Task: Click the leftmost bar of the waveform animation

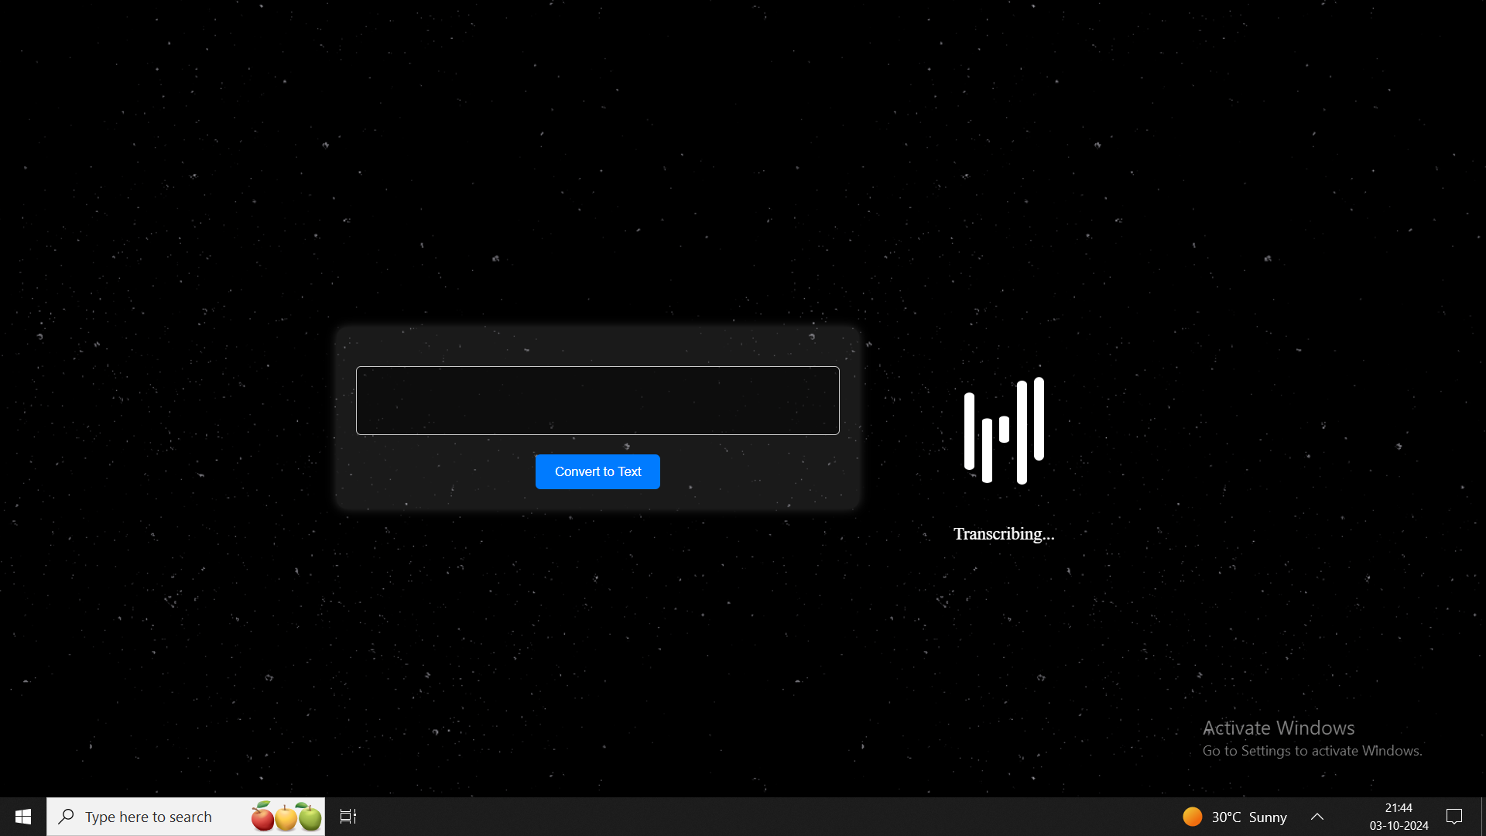Action: pyautogui.click(x=969, y=431)
